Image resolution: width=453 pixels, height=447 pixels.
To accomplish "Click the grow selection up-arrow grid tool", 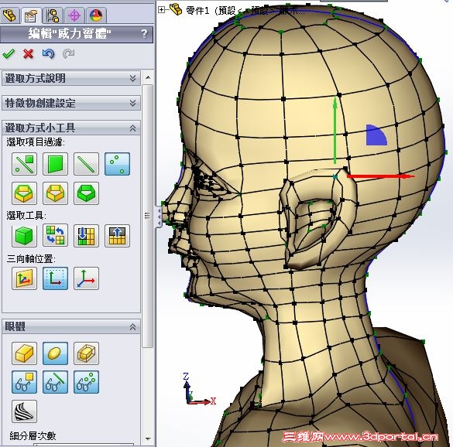I will pyautogui.click(x=117, y=236).
